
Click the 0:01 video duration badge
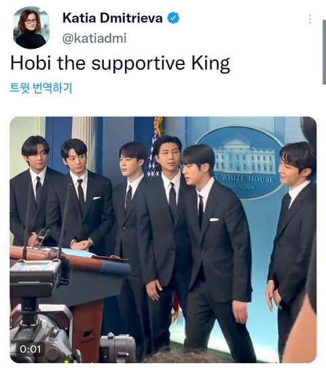(31, 349)
